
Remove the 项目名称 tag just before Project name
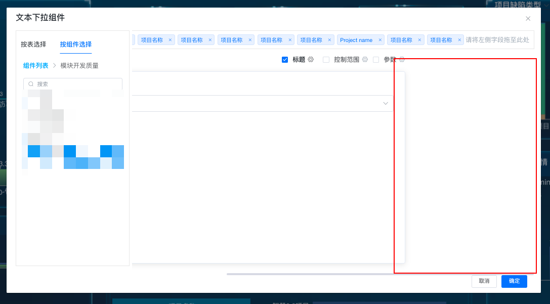tap(329, 40)
